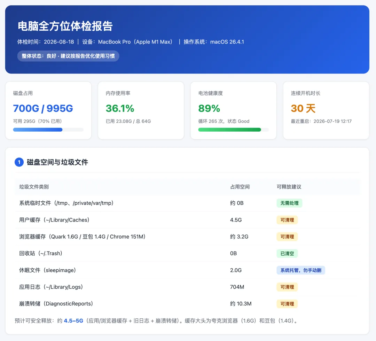Click the 磁盘占用 card label
Image resolution: width=376 pixels, height=341 pixels.
[23, 93]
